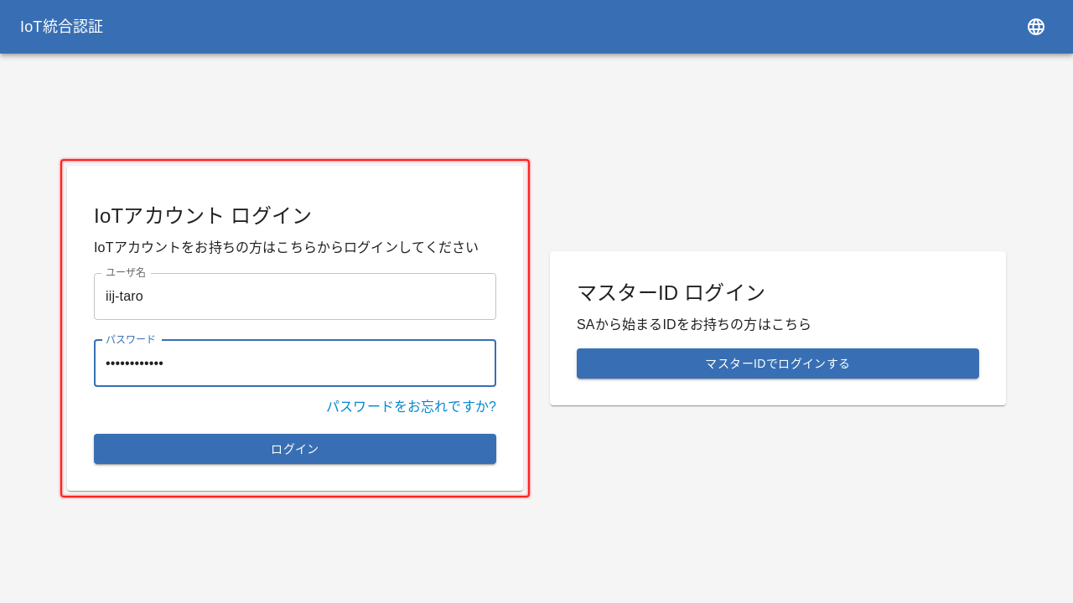Click the gray page background below the cards

click(x=536, y=553)
